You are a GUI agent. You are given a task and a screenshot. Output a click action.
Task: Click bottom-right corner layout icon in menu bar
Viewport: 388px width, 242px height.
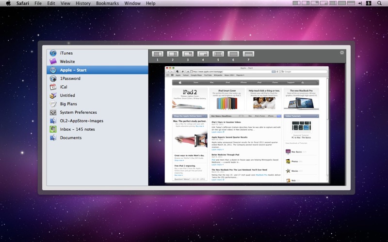pos(323,3)
